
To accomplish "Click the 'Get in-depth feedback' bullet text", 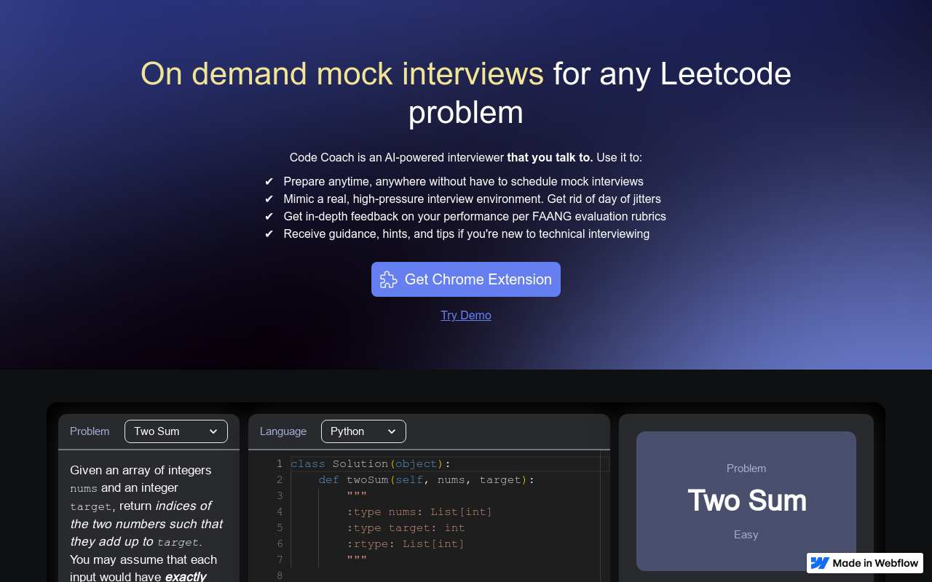I will click(475, 216).
